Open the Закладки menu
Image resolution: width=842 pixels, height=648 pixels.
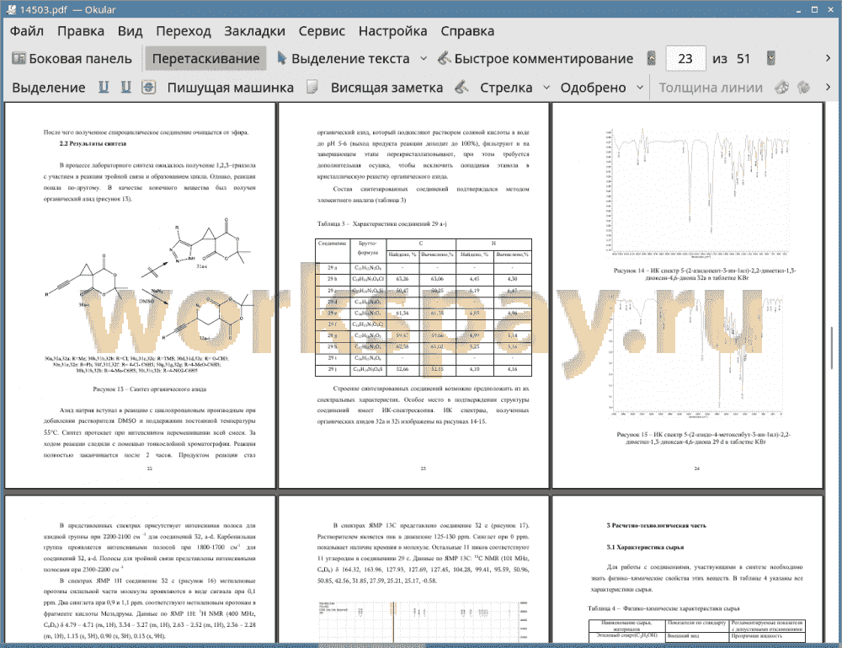254,31
